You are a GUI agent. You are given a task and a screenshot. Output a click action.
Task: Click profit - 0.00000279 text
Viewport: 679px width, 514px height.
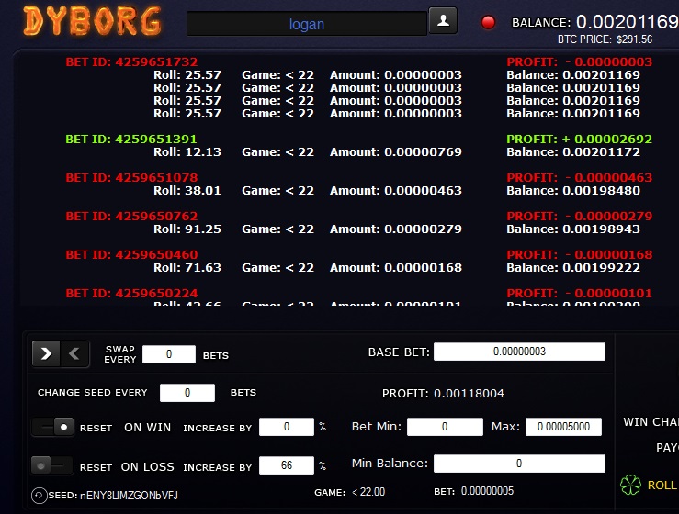[580, 216]
